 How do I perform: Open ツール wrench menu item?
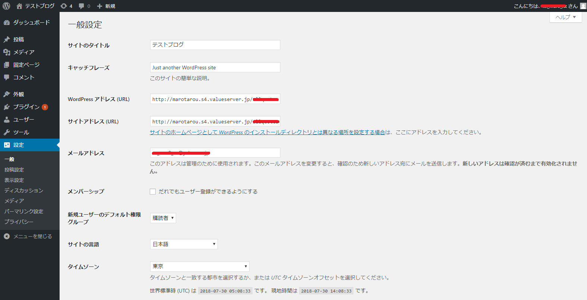click(21, 132)
